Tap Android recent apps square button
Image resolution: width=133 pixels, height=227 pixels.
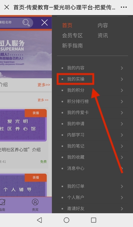tap(94, 220)
